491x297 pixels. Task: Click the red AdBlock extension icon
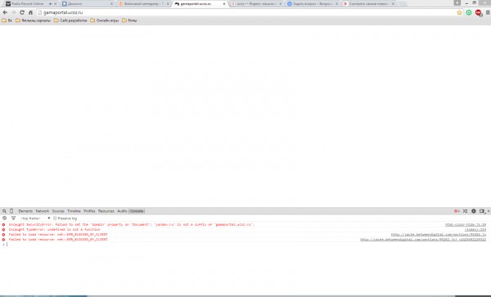479,12
